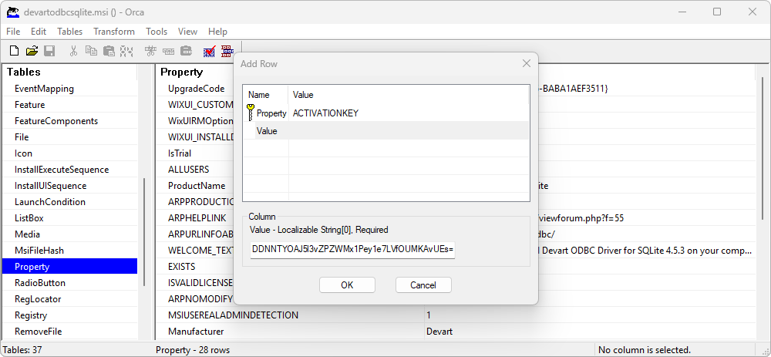Image resolution: width=771 pixels, height=357 pixels.
Task: Open the File menu
Action: [x=13, y=32]
